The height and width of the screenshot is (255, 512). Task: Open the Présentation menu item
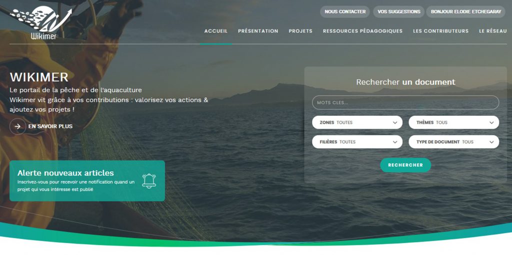[x=258, y=31]
